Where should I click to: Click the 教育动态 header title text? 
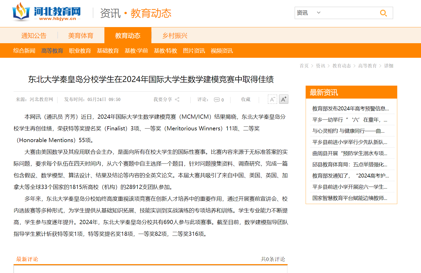click(x=151, y=13)
